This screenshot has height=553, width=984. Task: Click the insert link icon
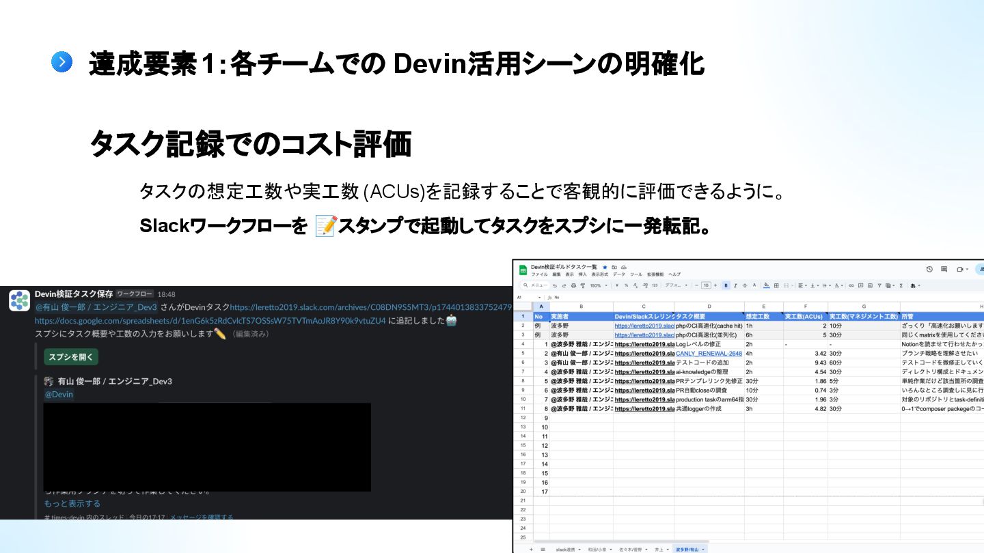point(851,285)
